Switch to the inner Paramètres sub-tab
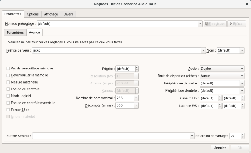 (15, 33)
